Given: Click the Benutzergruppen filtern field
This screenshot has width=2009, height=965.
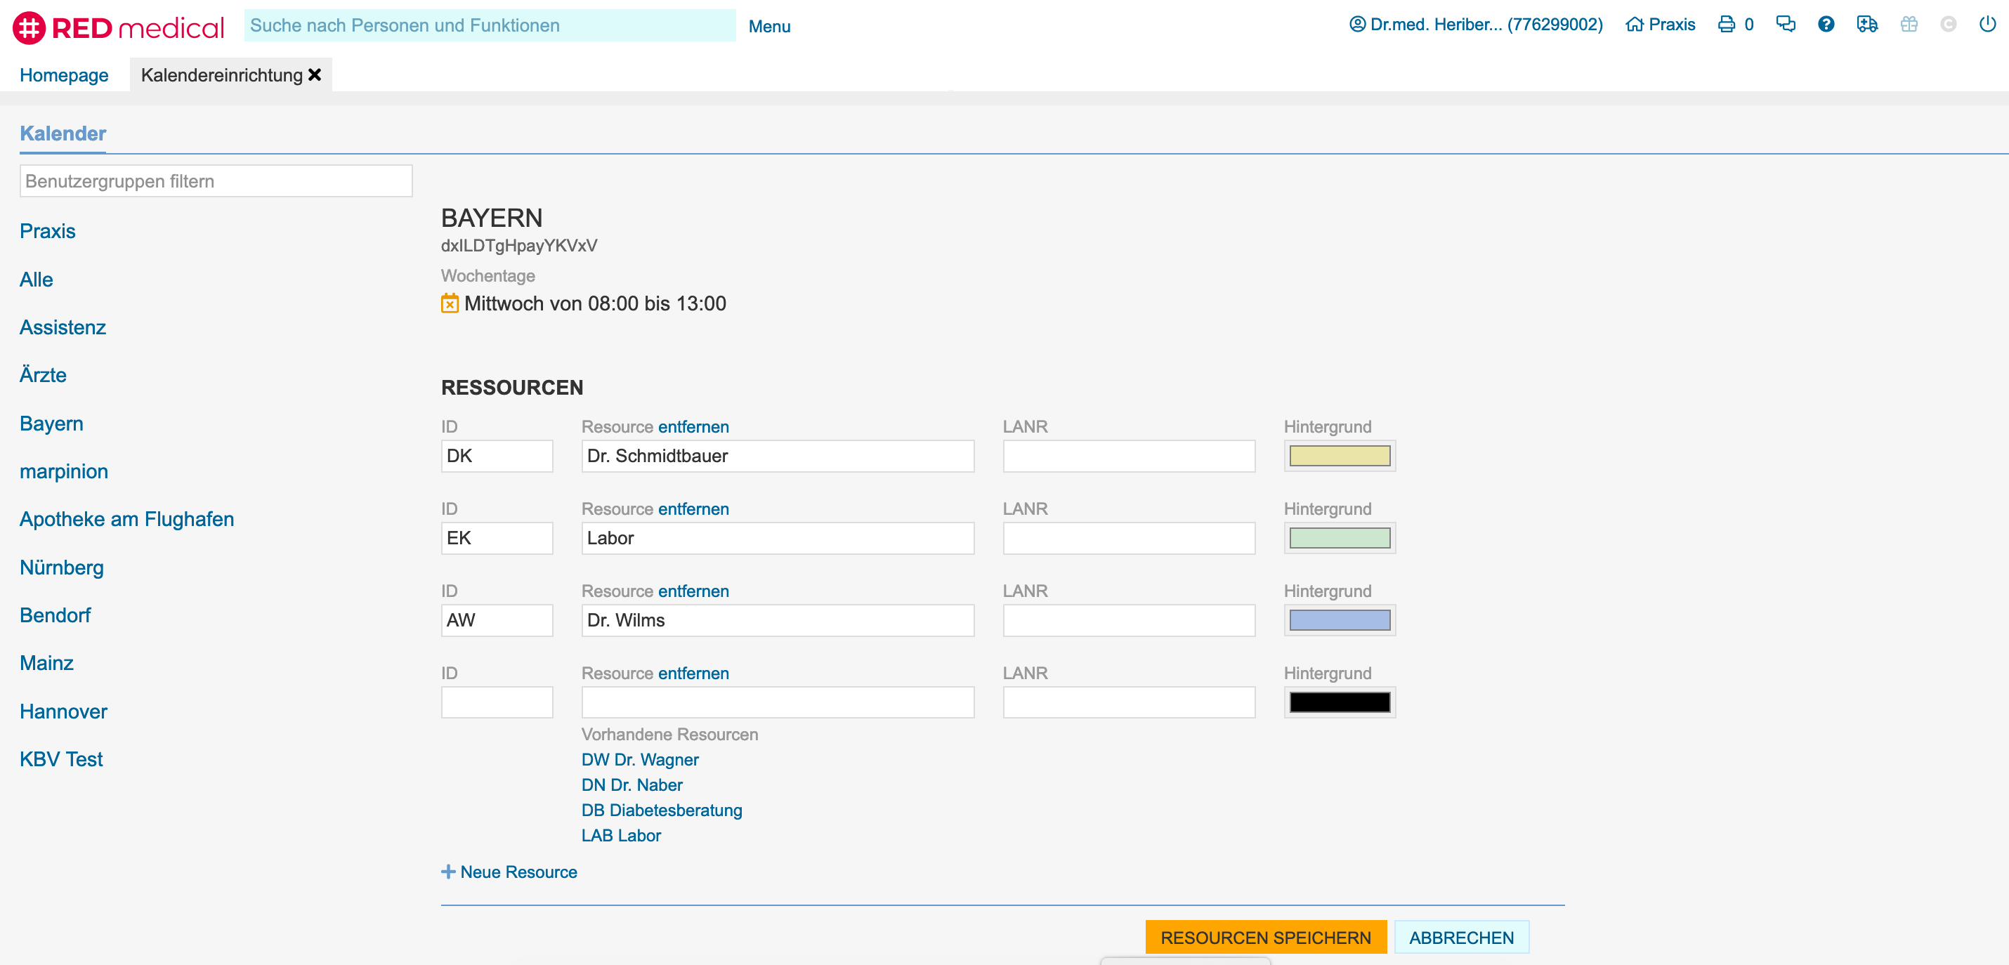Looking at the screenshot, I should pos(215,180).
